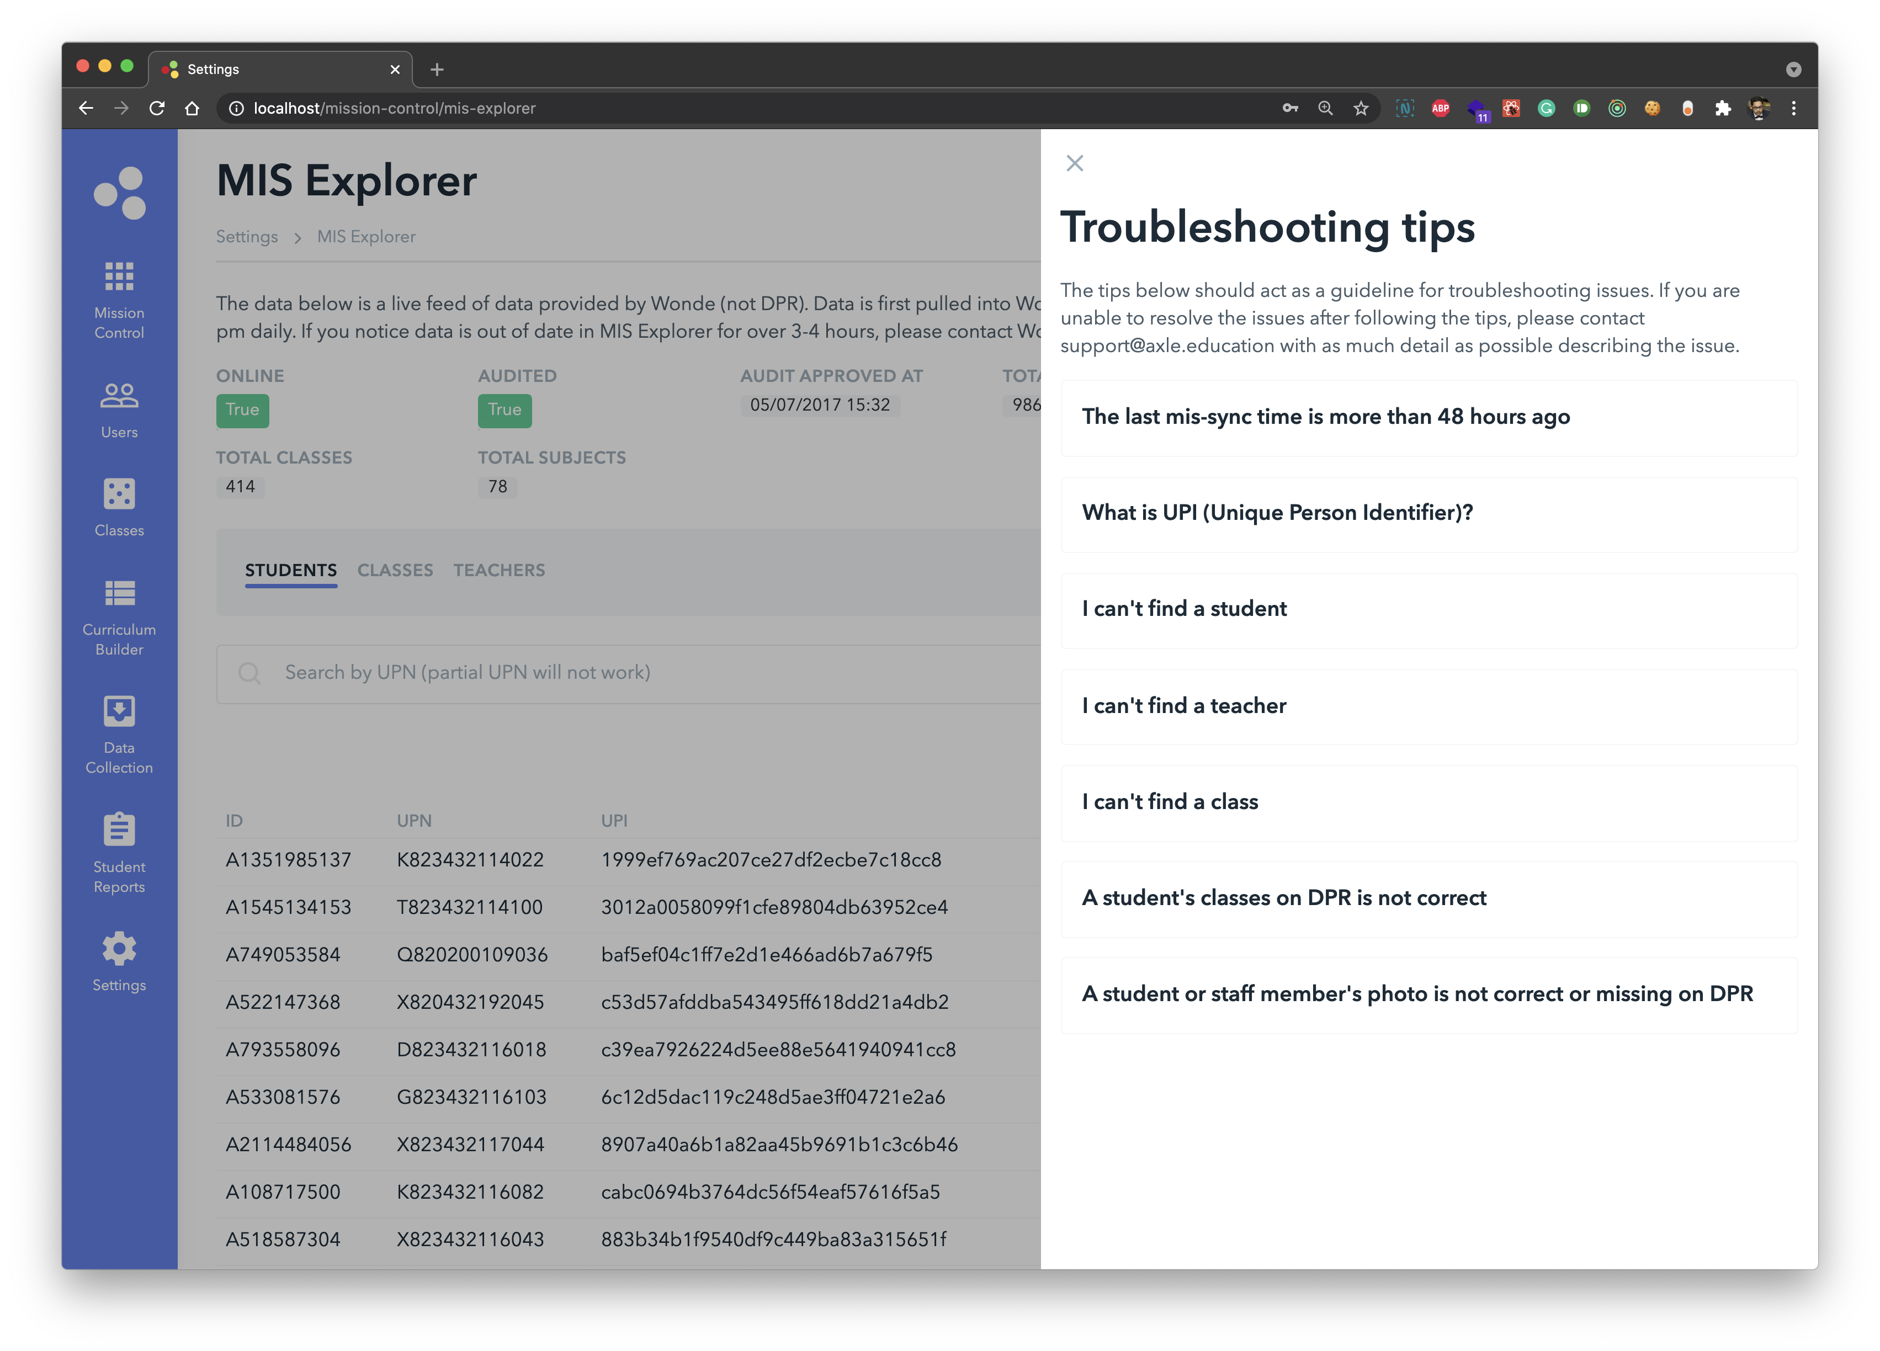Open the Settings breadcrumb link
Screen dimensions: 1880x1351
coord(246,237)
